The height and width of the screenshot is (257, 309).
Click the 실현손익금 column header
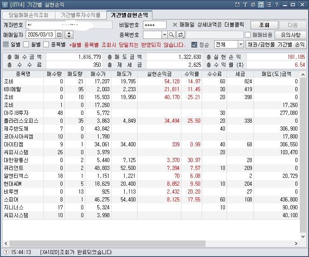[159, 74]
